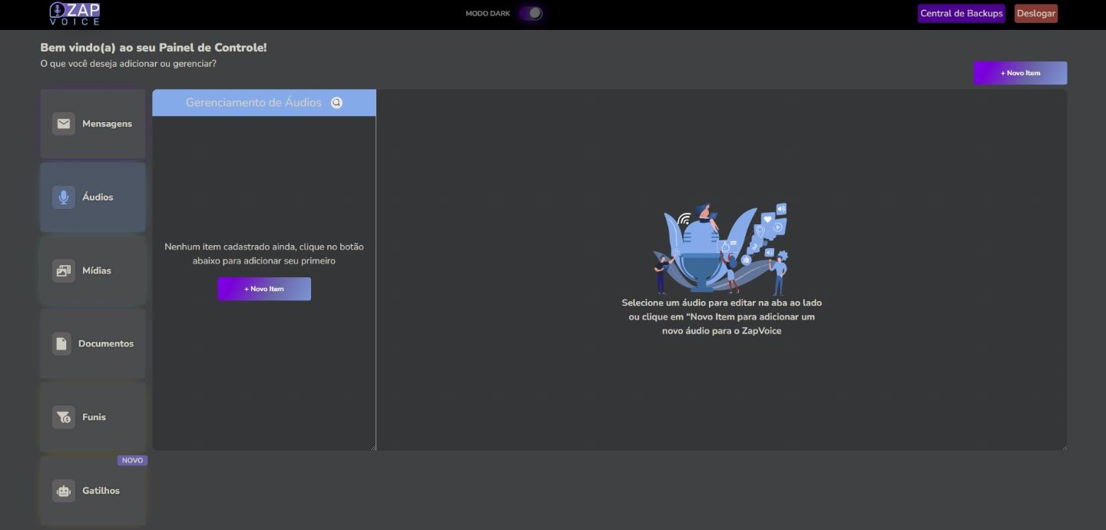Click the Gerenciamento de Áudios title
1106x530 pixels.
point(253,103)
